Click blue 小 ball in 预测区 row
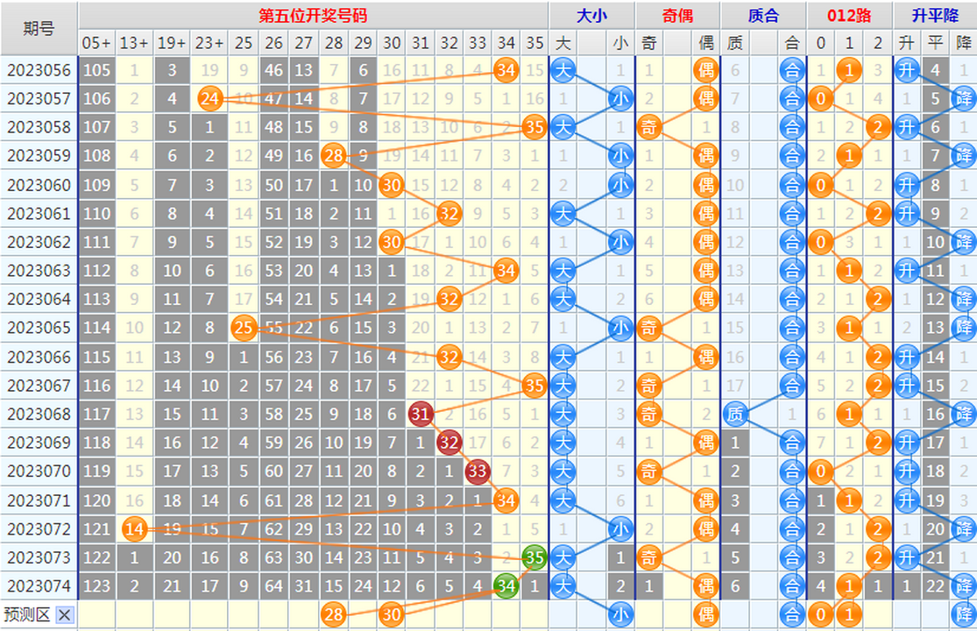 click(x=620, y=615)
